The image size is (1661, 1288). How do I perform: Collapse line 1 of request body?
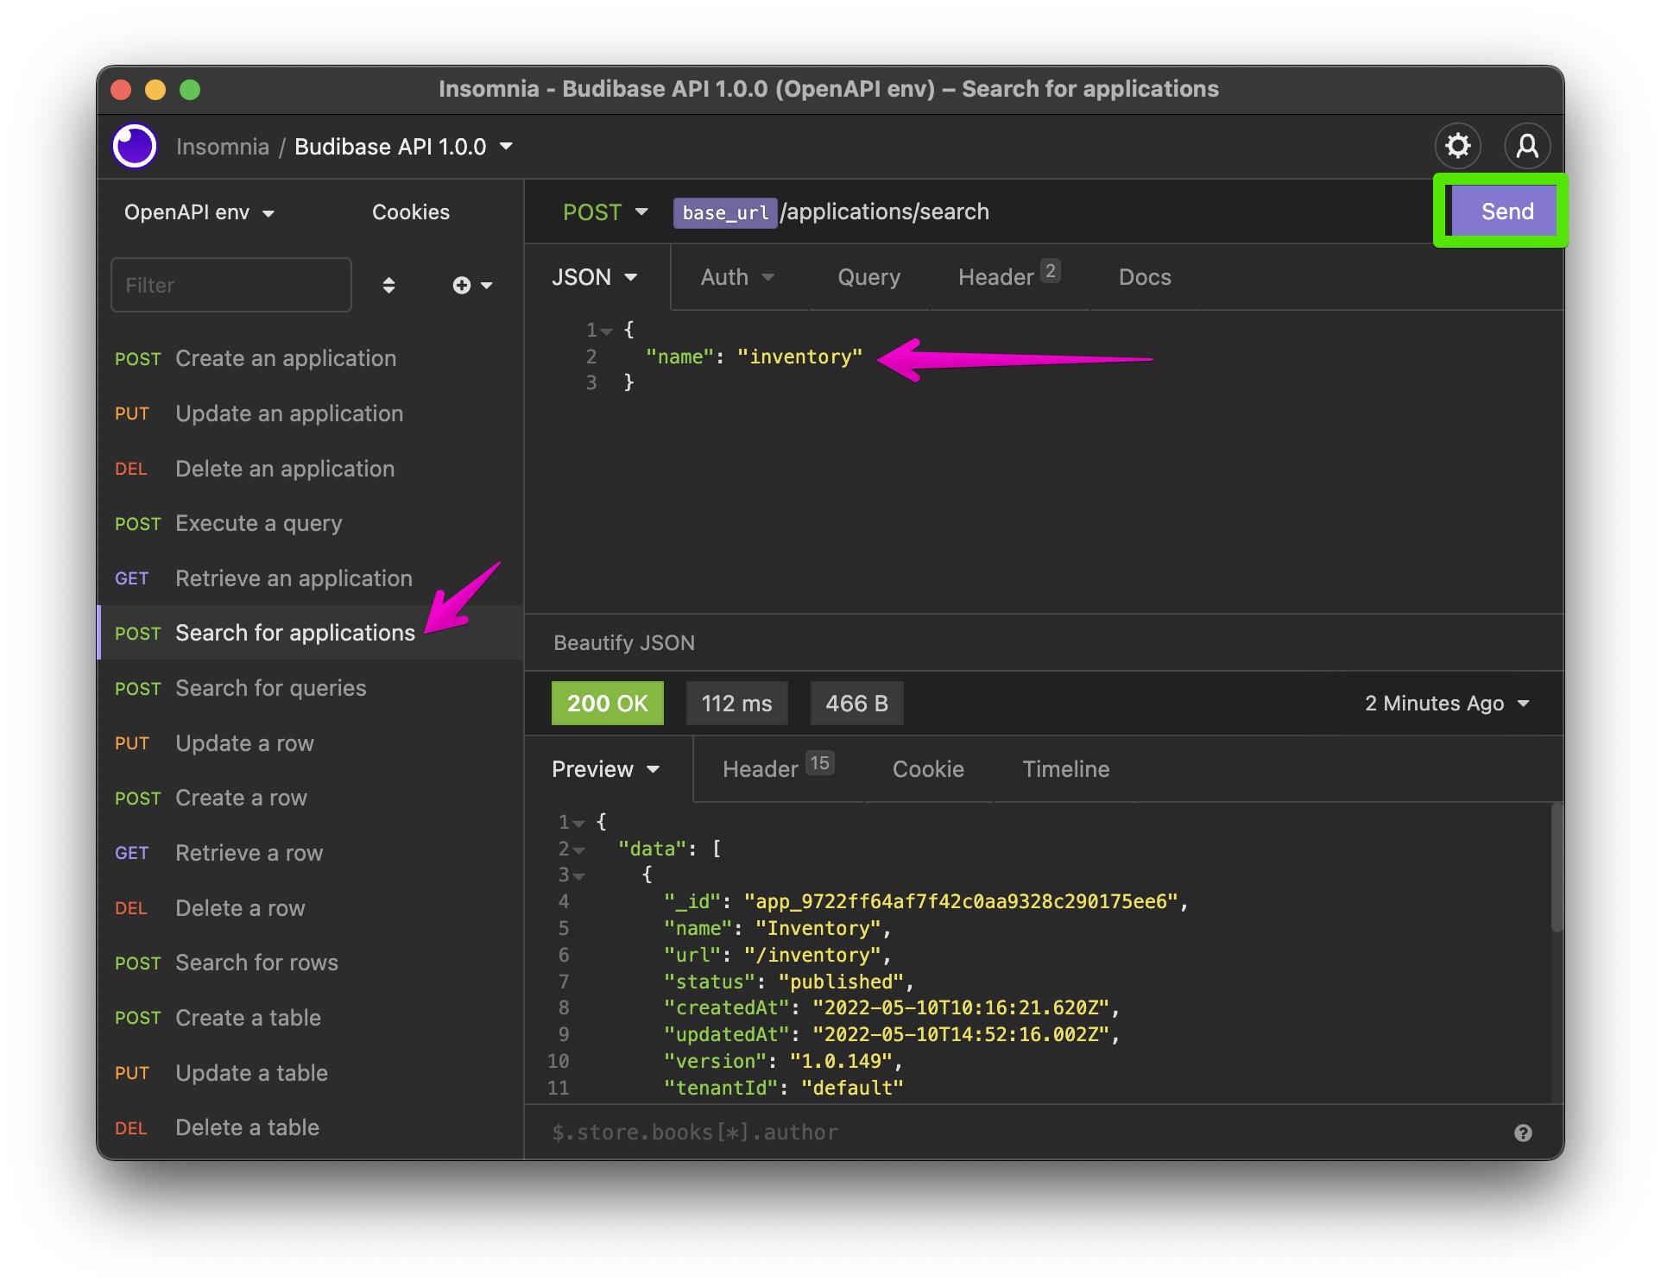click(606, 331)
